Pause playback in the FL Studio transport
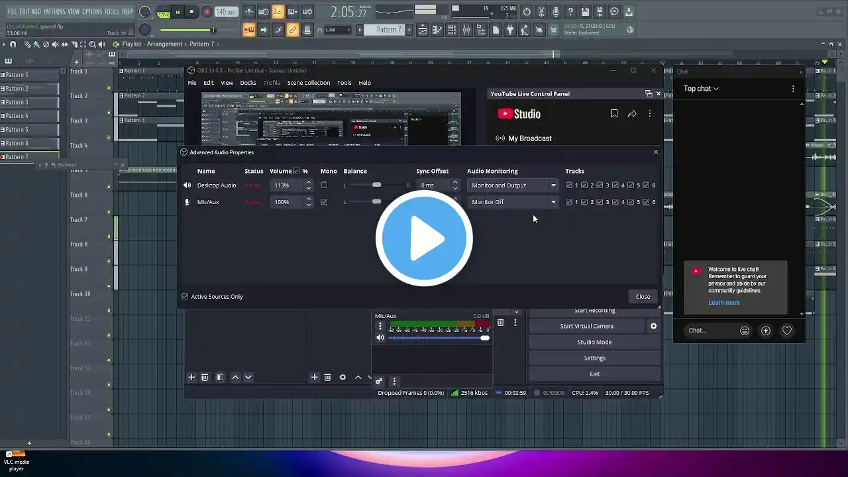Screen dimensions: 848x477 178,12
